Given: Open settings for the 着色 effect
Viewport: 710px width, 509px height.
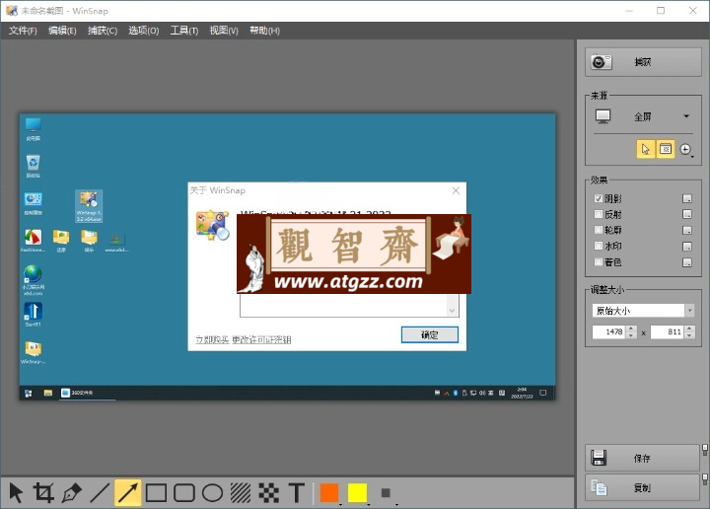Looking at the screenshot, I should coord(687,262).
